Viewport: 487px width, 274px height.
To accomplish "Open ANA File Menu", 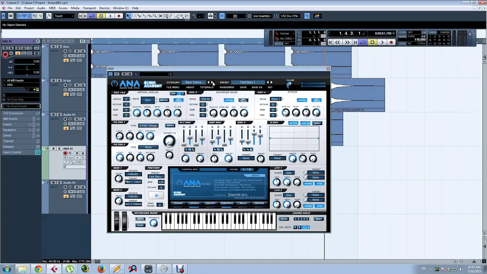I will (173, 87).
